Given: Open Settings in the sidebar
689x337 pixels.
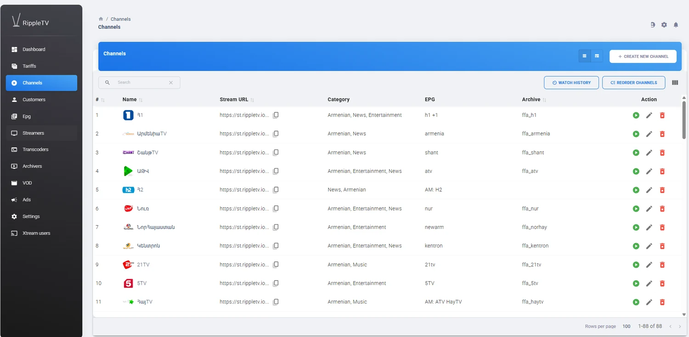Looking at the screenshot, I should [x=41, y=216].
